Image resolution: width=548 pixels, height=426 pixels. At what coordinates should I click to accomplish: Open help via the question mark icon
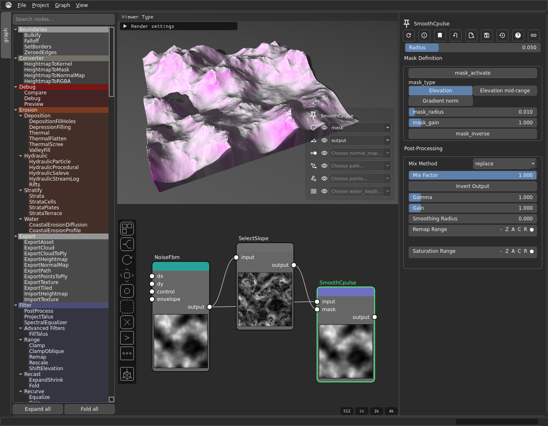click(x=518, y=35)
